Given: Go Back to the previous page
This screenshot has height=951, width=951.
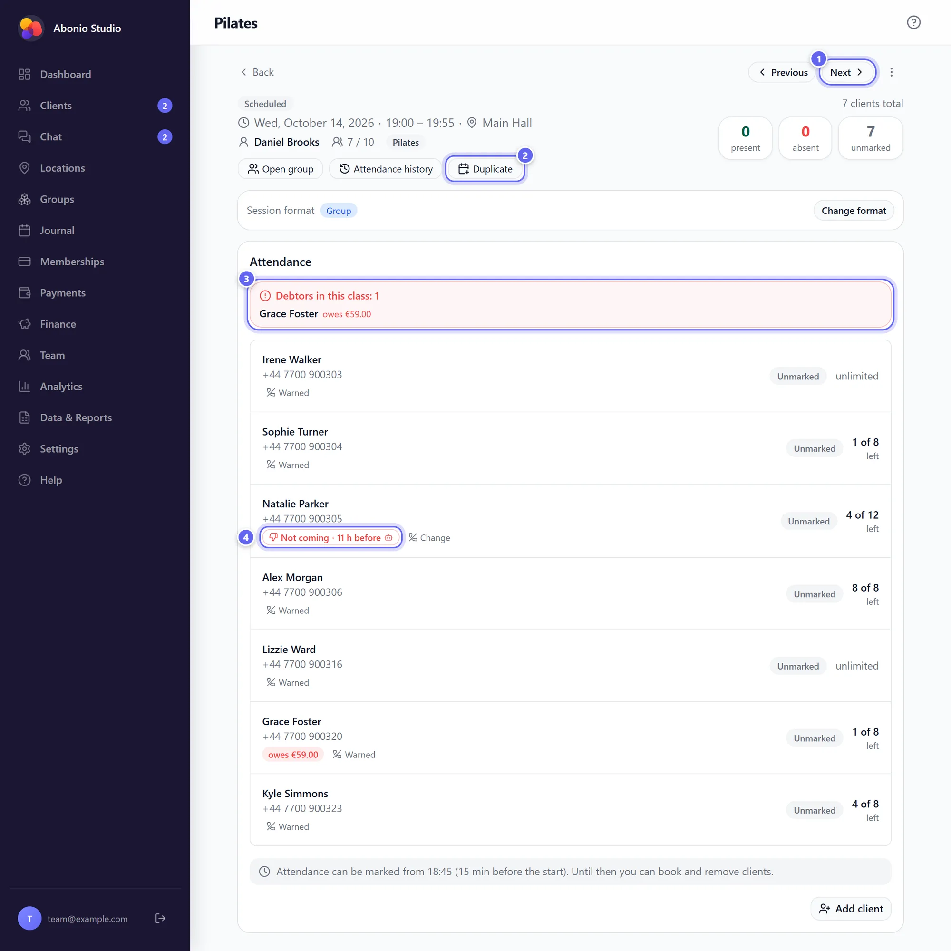Looking at the screenshot, I should pyautogui.click(x=257, y=72).
